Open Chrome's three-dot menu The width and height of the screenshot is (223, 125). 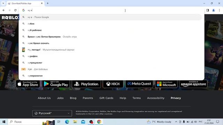(219, 10)
